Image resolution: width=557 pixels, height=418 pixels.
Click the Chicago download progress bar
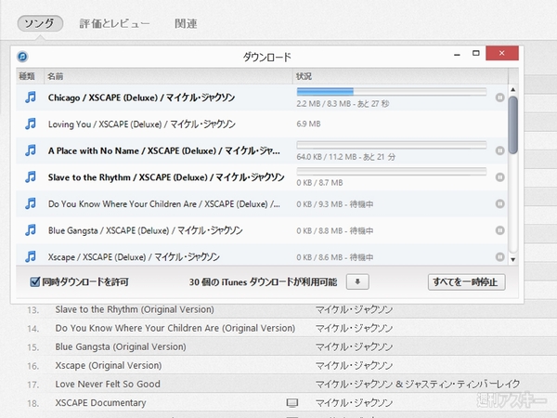pyautogui.click(x=392, y=92)
